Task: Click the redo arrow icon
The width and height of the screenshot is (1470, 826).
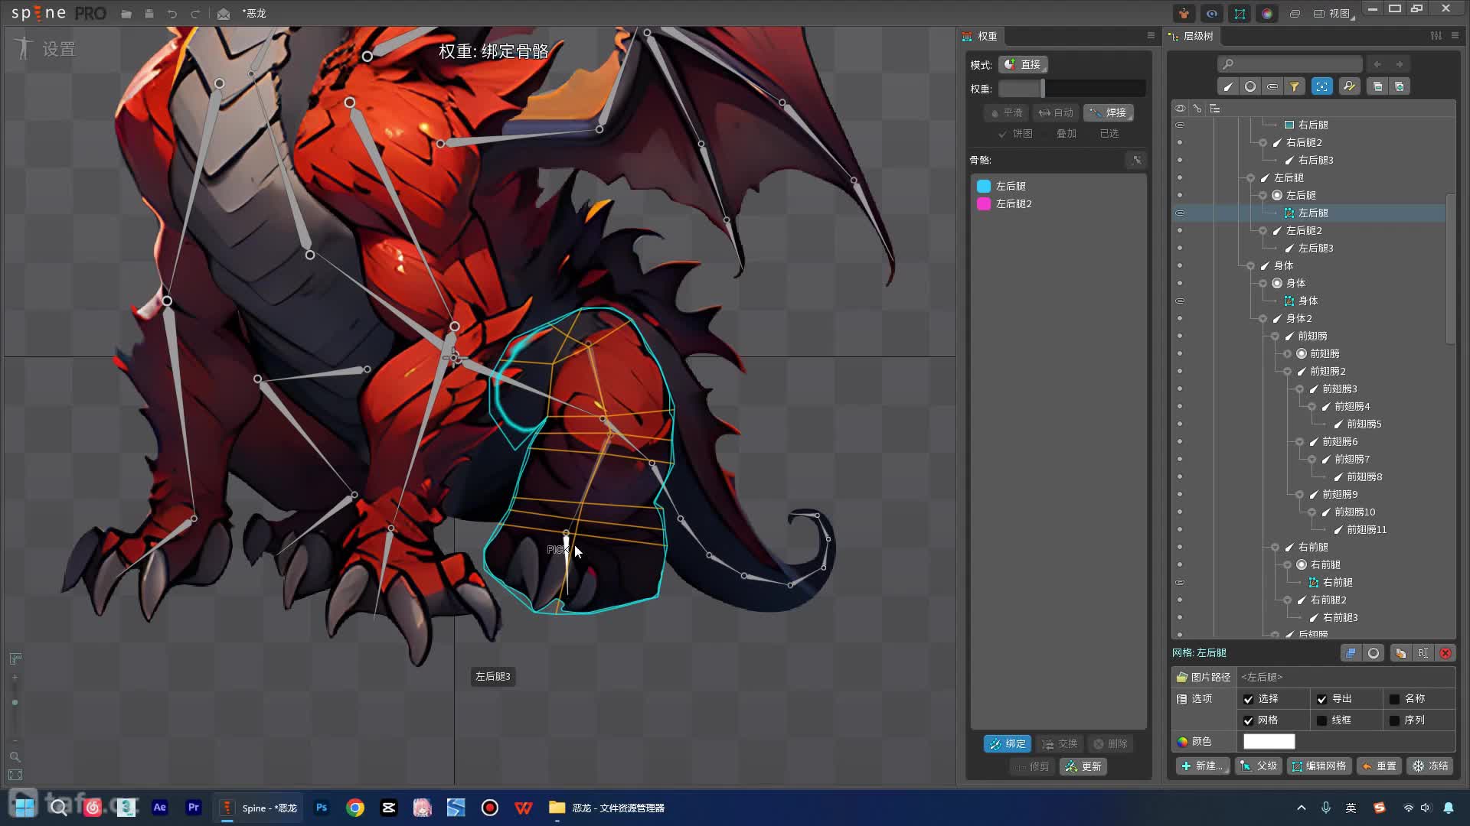Action: pos(195,14)
